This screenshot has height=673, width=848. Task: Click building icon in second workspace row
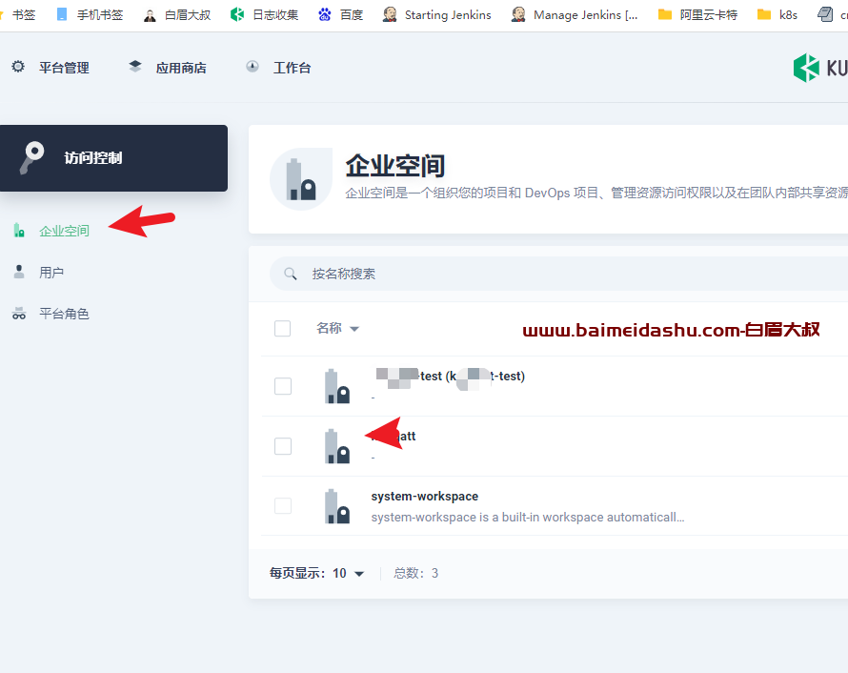coord(336,446)
